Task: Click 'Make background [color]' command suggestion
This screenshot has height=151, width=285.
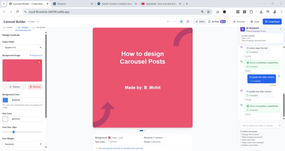Action: point(252,137)
